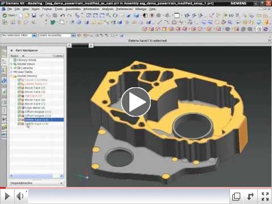Click the magnifier icon in second toolbar row
272x204 pixels.
229,22
